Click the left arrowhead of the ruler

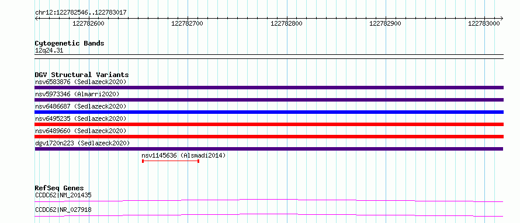(x=36, y=18)
